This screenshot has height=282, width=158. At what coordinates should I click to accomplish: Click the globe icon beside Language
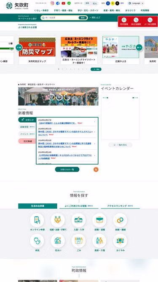point(130,3)
